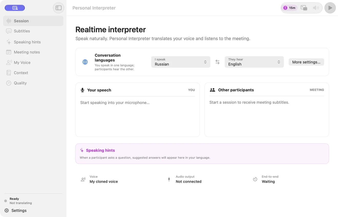Click the Ready status indicator dot

tap(6, 201)
